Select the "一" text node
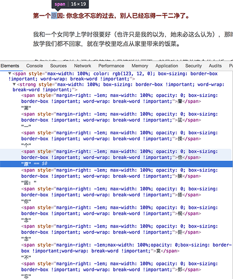Screen dimensions: 233x279 (x=26, y=126)
